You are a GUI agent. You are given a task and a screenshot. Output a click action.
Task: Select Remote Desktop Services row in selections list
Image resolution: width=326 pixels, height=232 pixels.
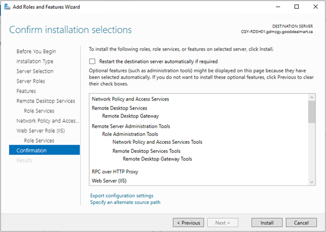[120, 108]
